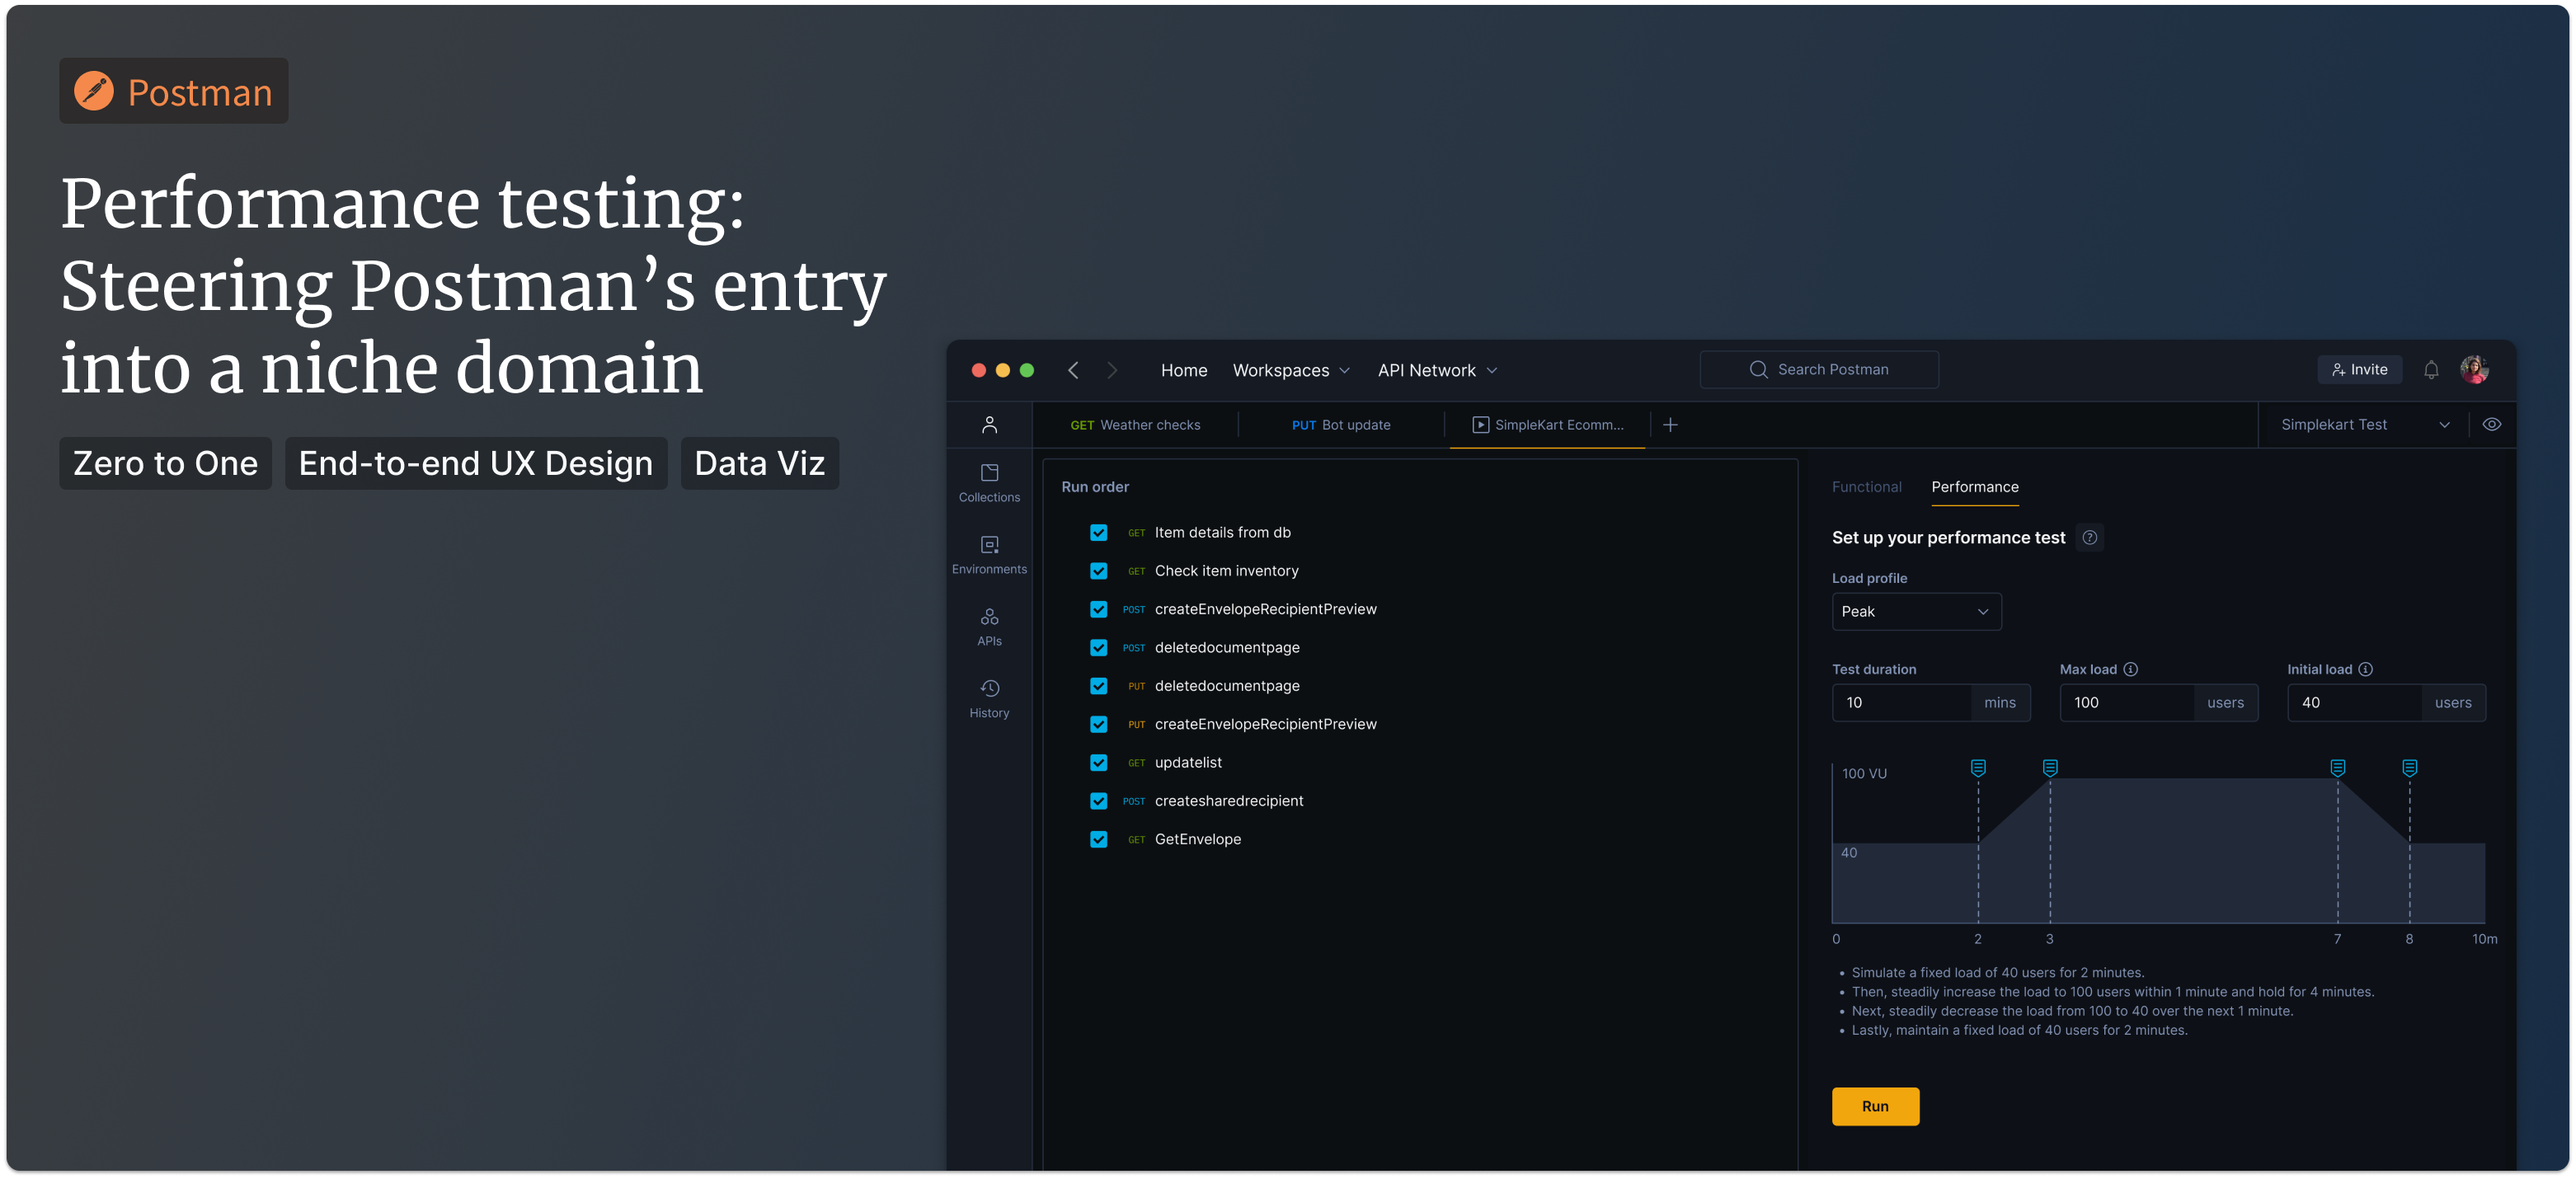Uncheck the GetEnvelope request

point(1098,839)
